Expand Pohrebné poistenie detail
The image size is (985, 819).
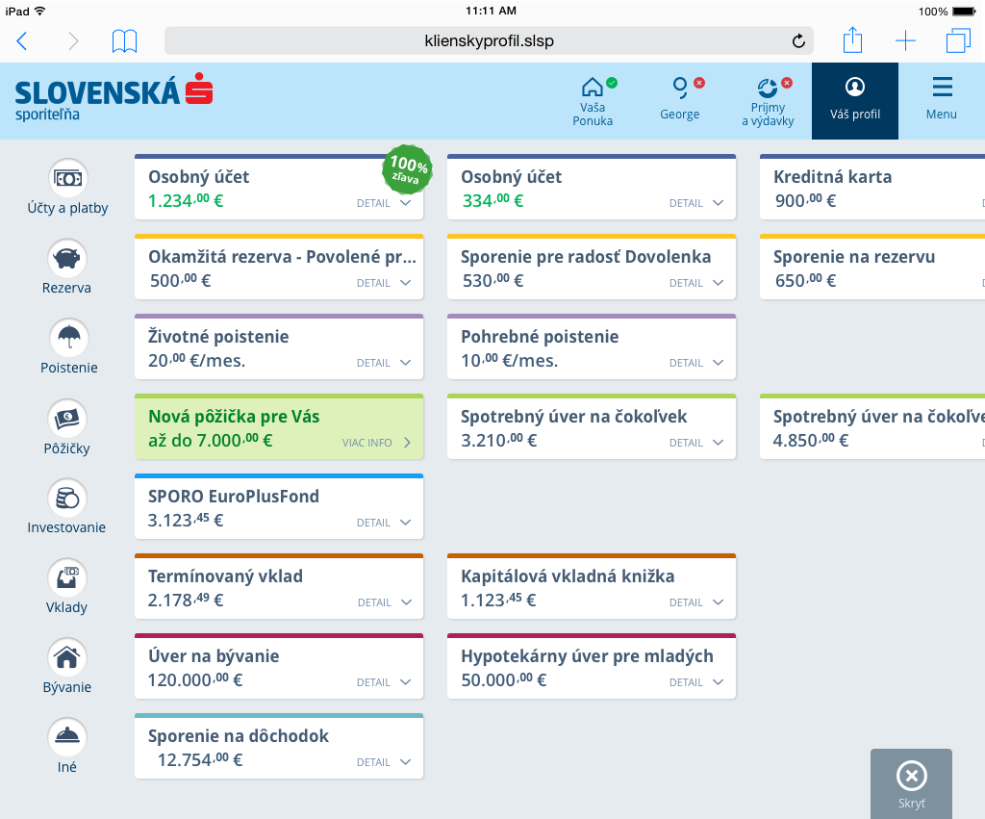point(696,363)
